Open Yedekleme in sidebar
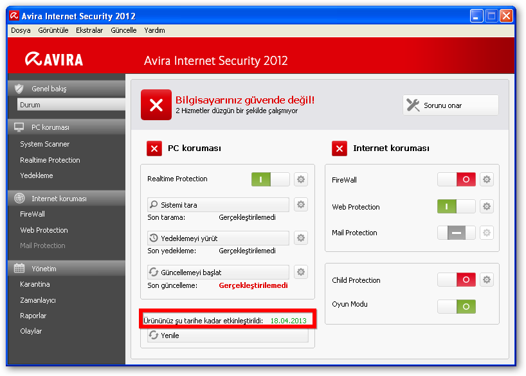The width and height of the screenshot is (526, 376). tap(37, 175)
